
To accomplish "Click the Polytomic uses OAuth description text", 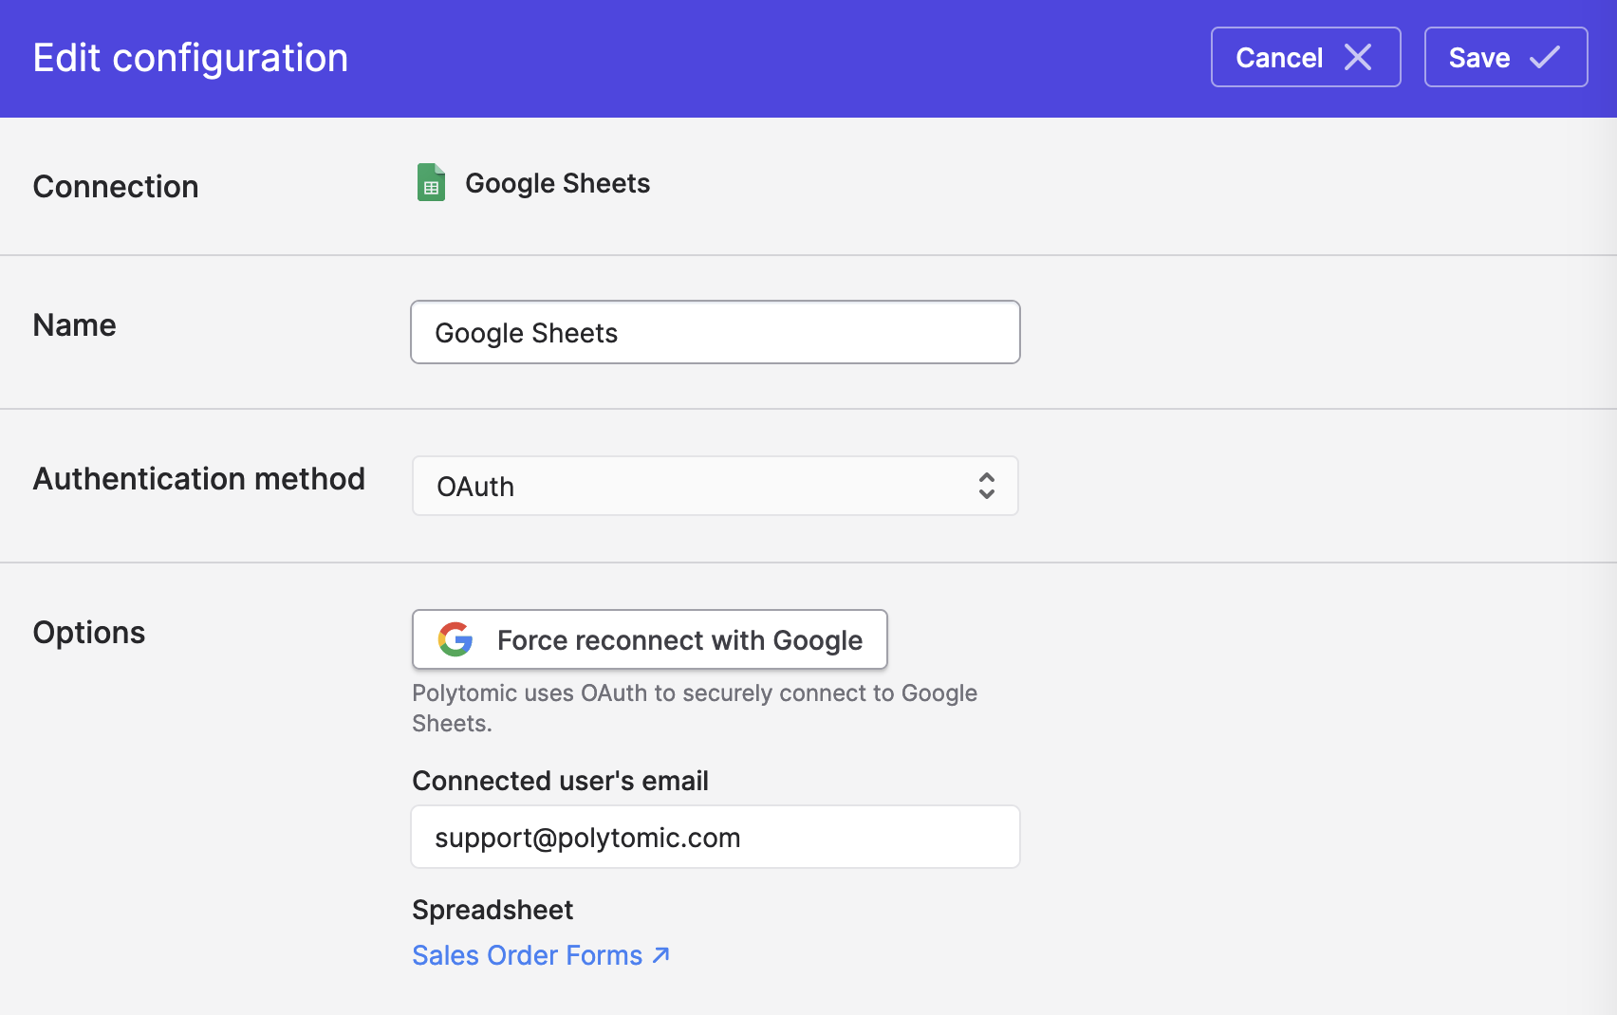I will point(695,708).
